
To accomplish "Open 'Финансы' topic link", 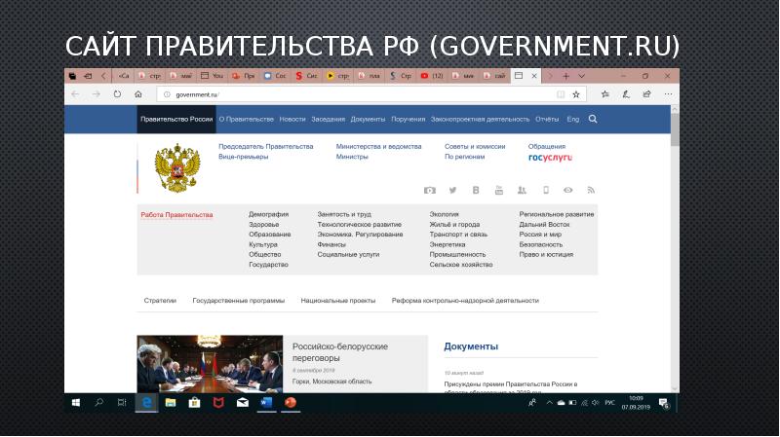I will [x=331, y=244].
